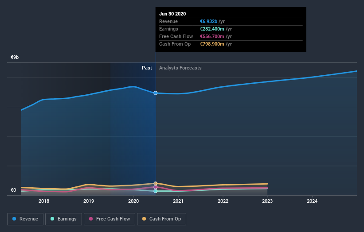Viewport: 364px width, 232px height.
Task: Click the Past section label
Action: point(147,68)
